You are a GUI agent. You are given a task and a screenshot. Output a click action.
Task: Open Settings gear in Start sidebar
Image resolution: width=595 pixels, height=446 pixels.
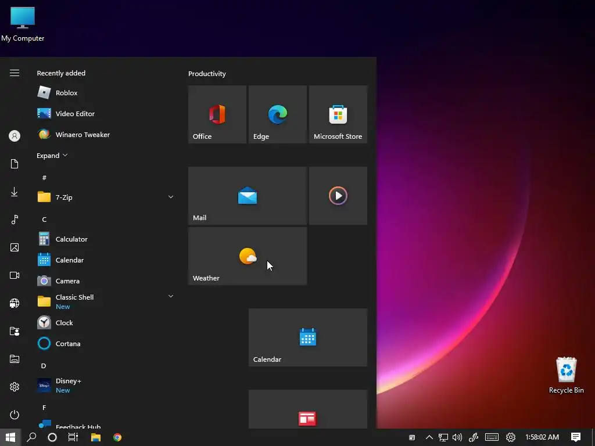coord(15,387)
